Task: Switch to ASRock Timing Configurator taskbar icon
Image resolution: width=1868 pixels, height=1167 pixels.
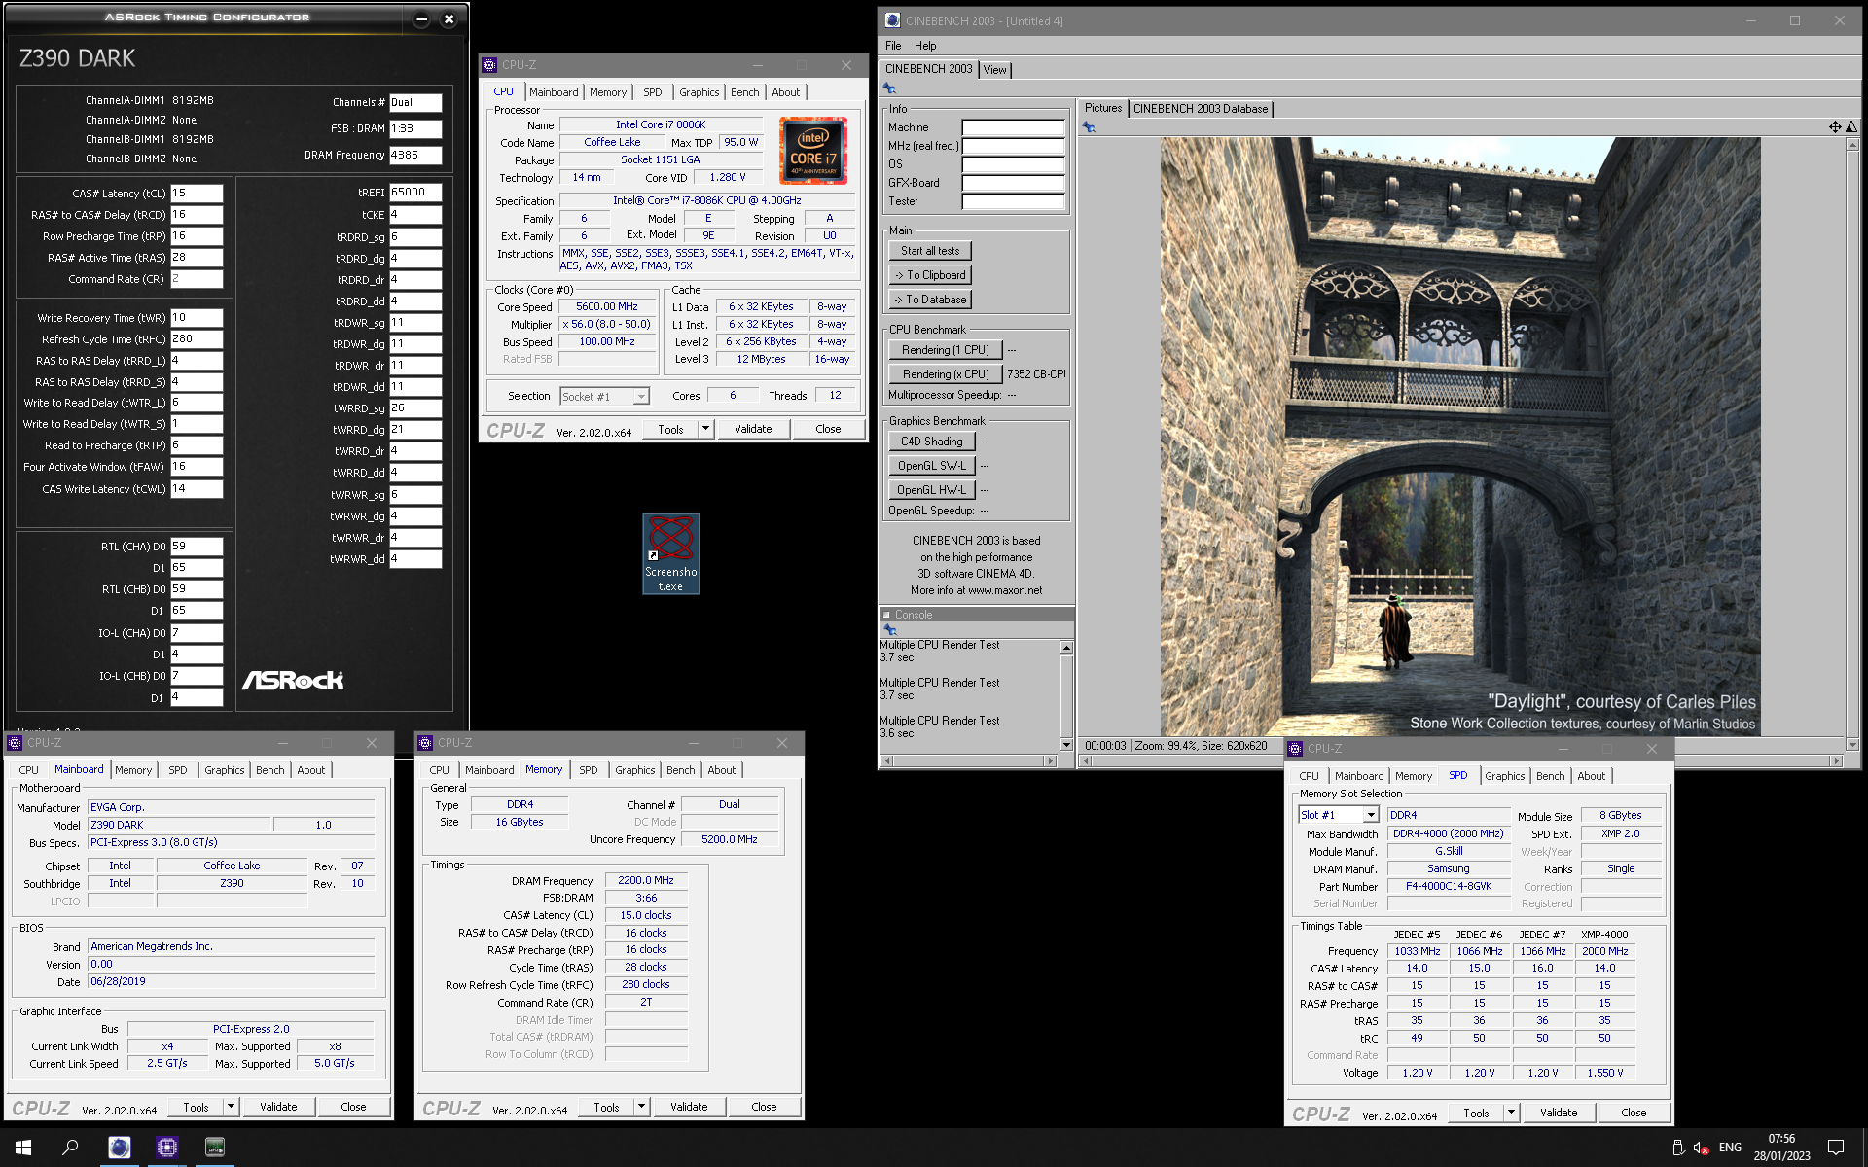Action: pos(215,1148)
